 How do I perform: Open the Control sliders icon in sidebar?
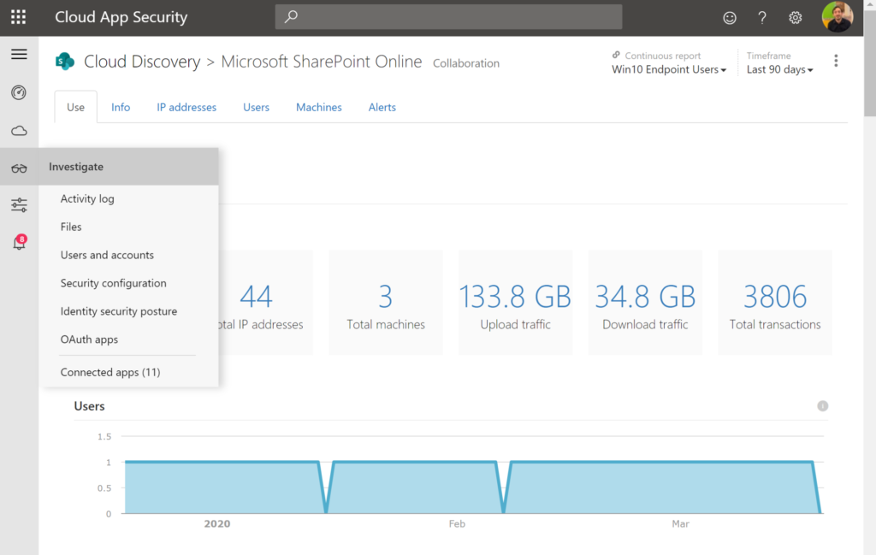19,205
